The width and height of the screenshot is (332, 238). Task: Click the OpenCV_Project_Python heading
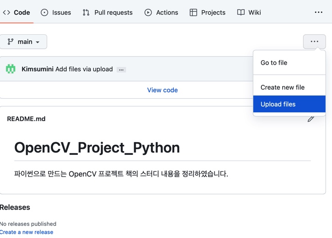(x=97, y=148)
